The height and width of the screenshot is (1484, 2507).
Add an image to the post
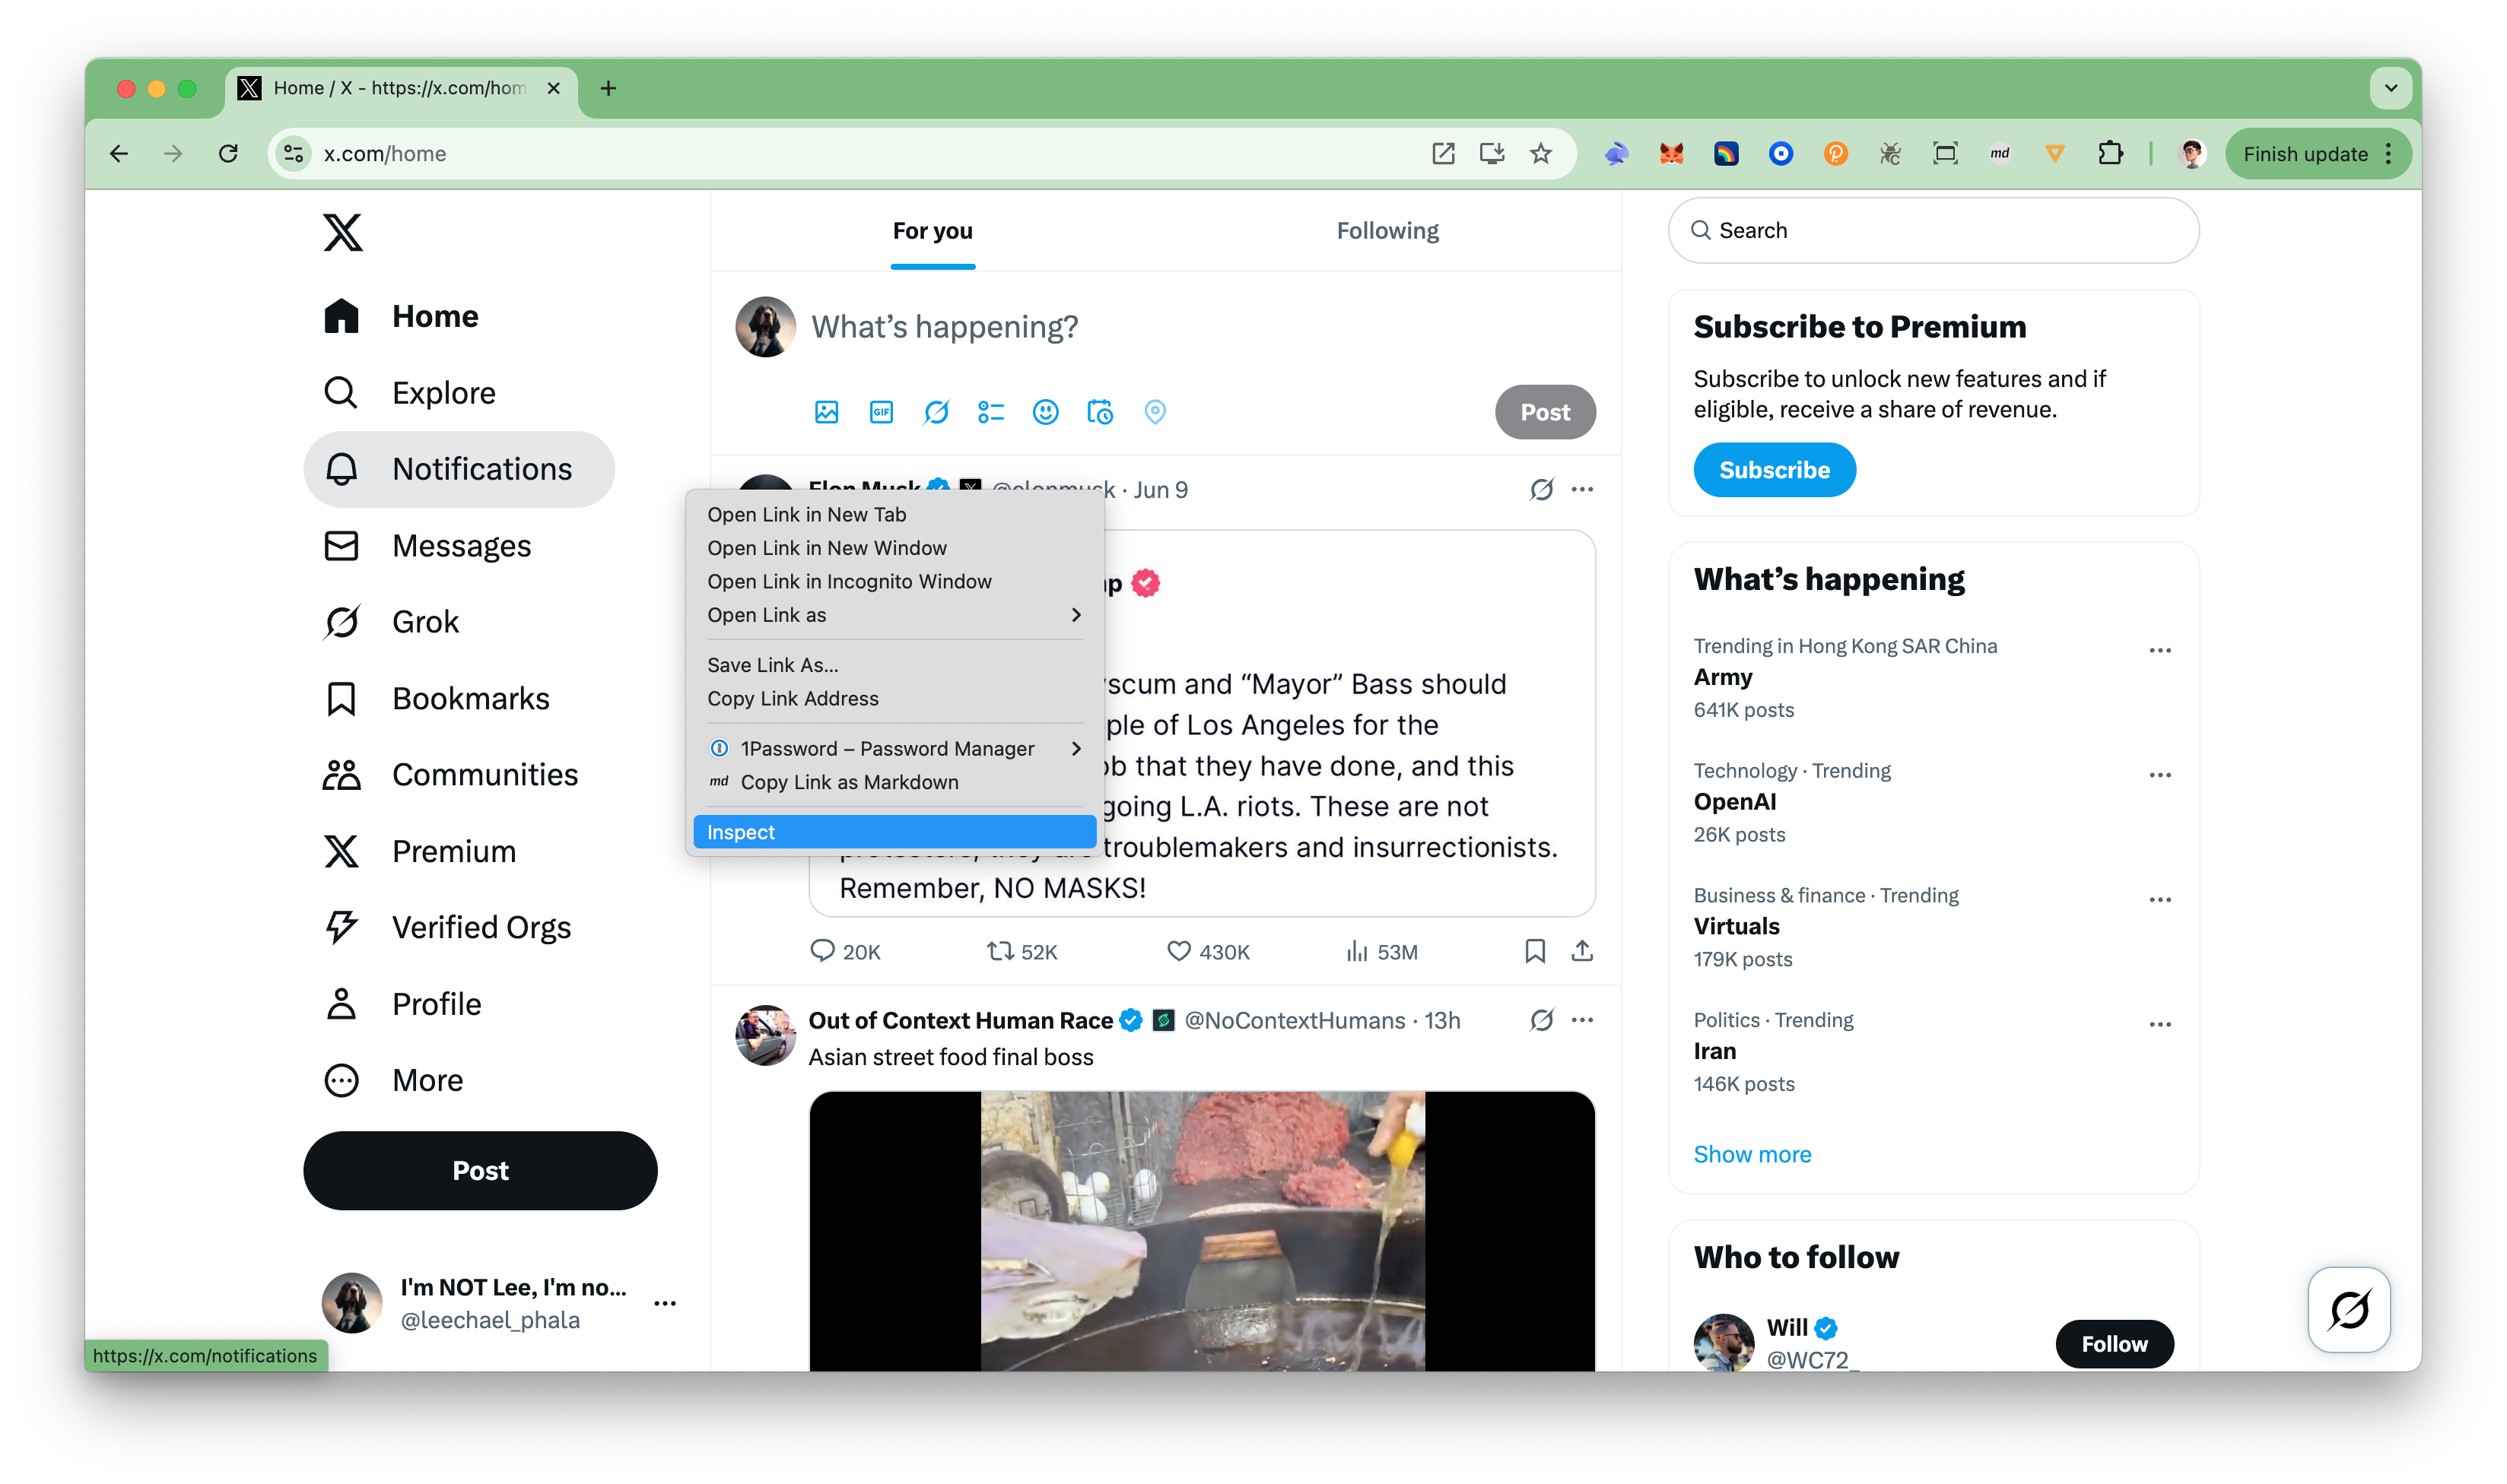826,412
